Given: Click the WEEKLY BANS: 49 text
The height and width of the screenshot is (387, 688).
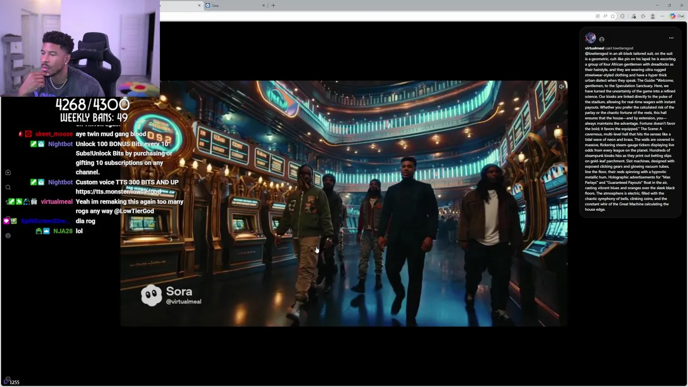Looking at the screenshot, I should click(94, 118).
